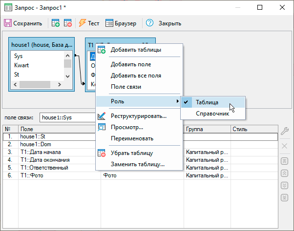Click the add table icon with green plus
Screen dimensions: 294x231
[x=55, y=23]
